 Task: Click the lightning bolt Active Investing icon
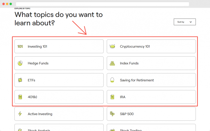[x=20, y=114]
